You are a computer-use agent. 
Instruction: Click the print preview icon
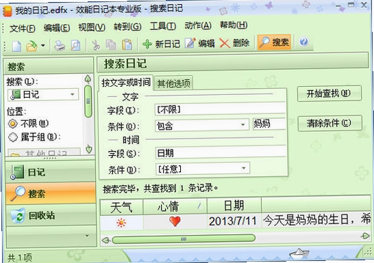(75, 45)
